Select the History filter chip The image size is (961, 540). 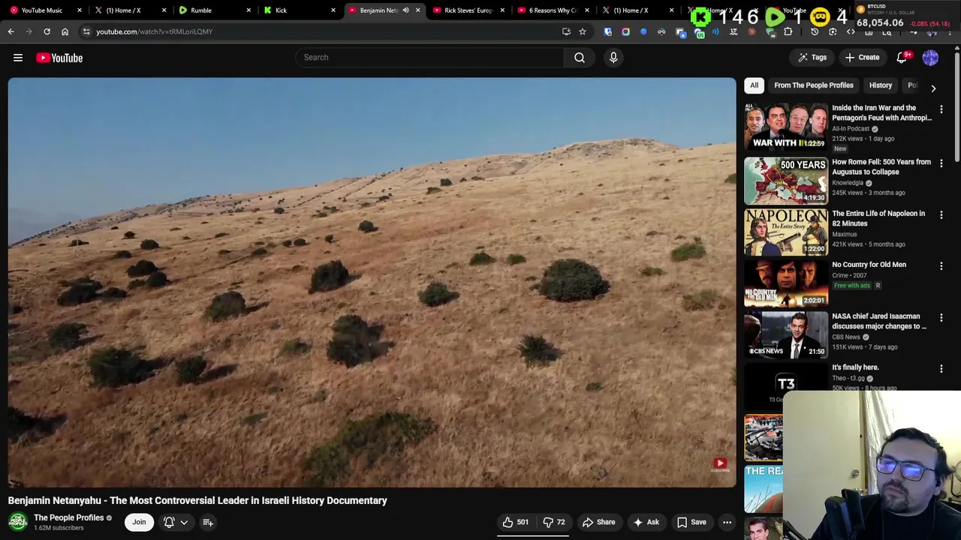click(x=881, y=85)
